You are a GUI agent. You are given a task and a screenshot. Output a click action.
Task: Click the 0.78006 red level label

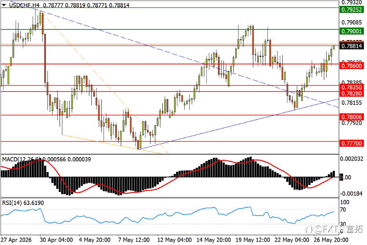tap(352, 117)
